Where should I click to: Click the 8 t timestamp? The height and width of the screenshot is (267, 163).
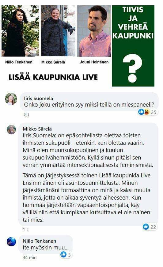[27, 115]
